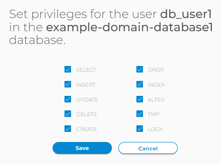The image size is (221, 164).
Task: Uncheck the DELETE privilege checkbox
Action: (x=68, y=114)
